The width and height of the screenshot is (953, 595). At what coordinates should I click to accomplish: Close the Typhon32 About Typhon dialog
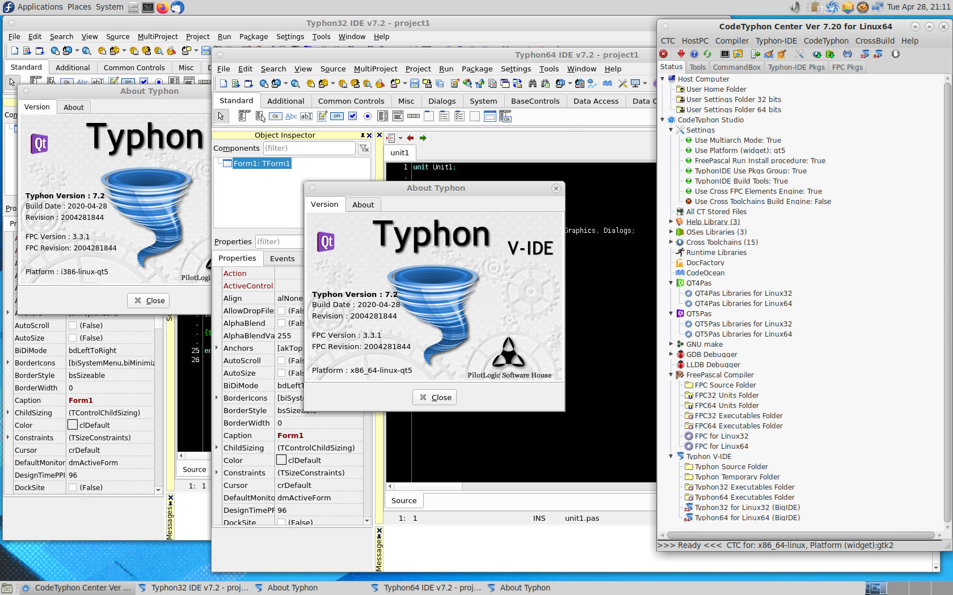[149, 300]
